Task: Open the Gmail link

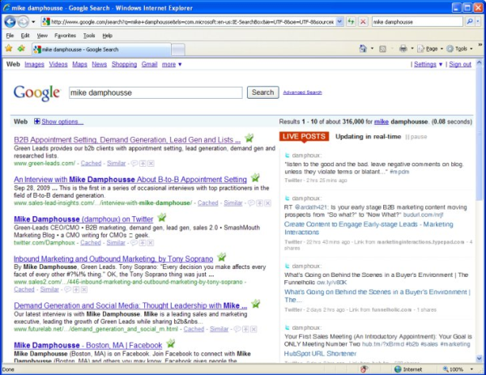Action: point(149,64)
